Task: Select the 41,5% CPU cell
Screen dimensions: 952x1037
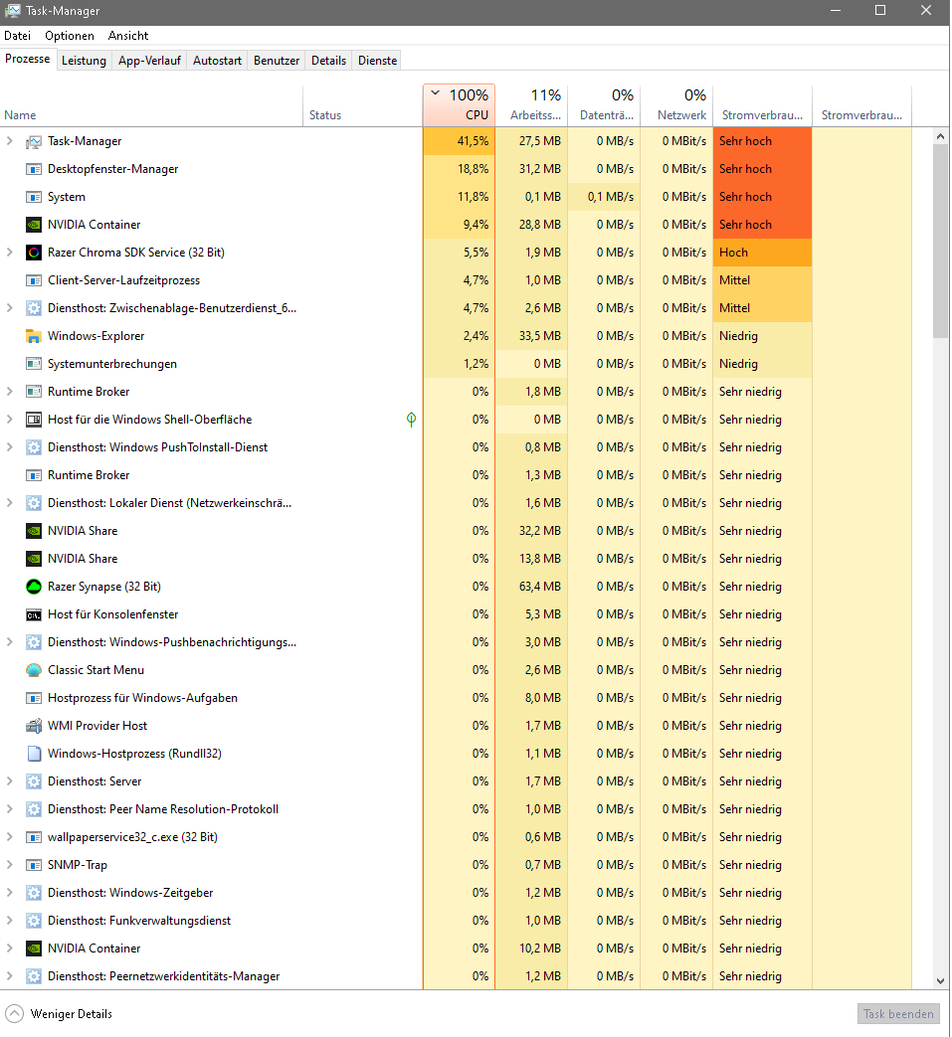Action: tap(460, 141)
